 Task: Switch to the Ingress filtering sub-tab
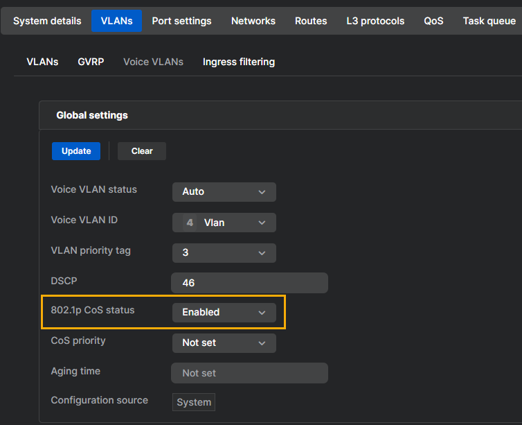[x=239, y=62]
